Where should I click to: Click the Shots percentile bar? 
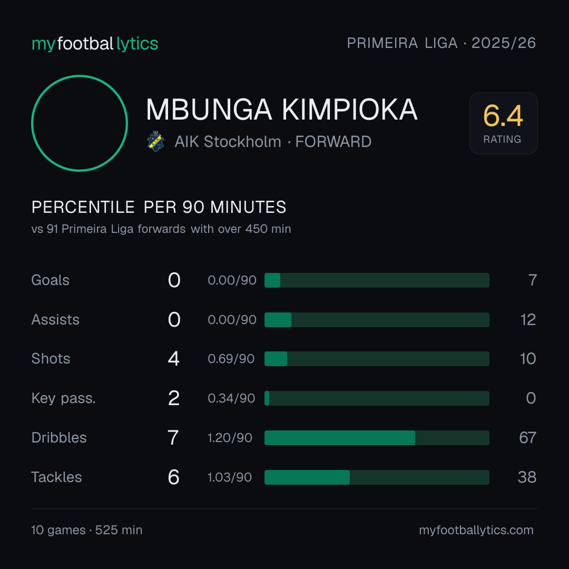tap(377, 359)
